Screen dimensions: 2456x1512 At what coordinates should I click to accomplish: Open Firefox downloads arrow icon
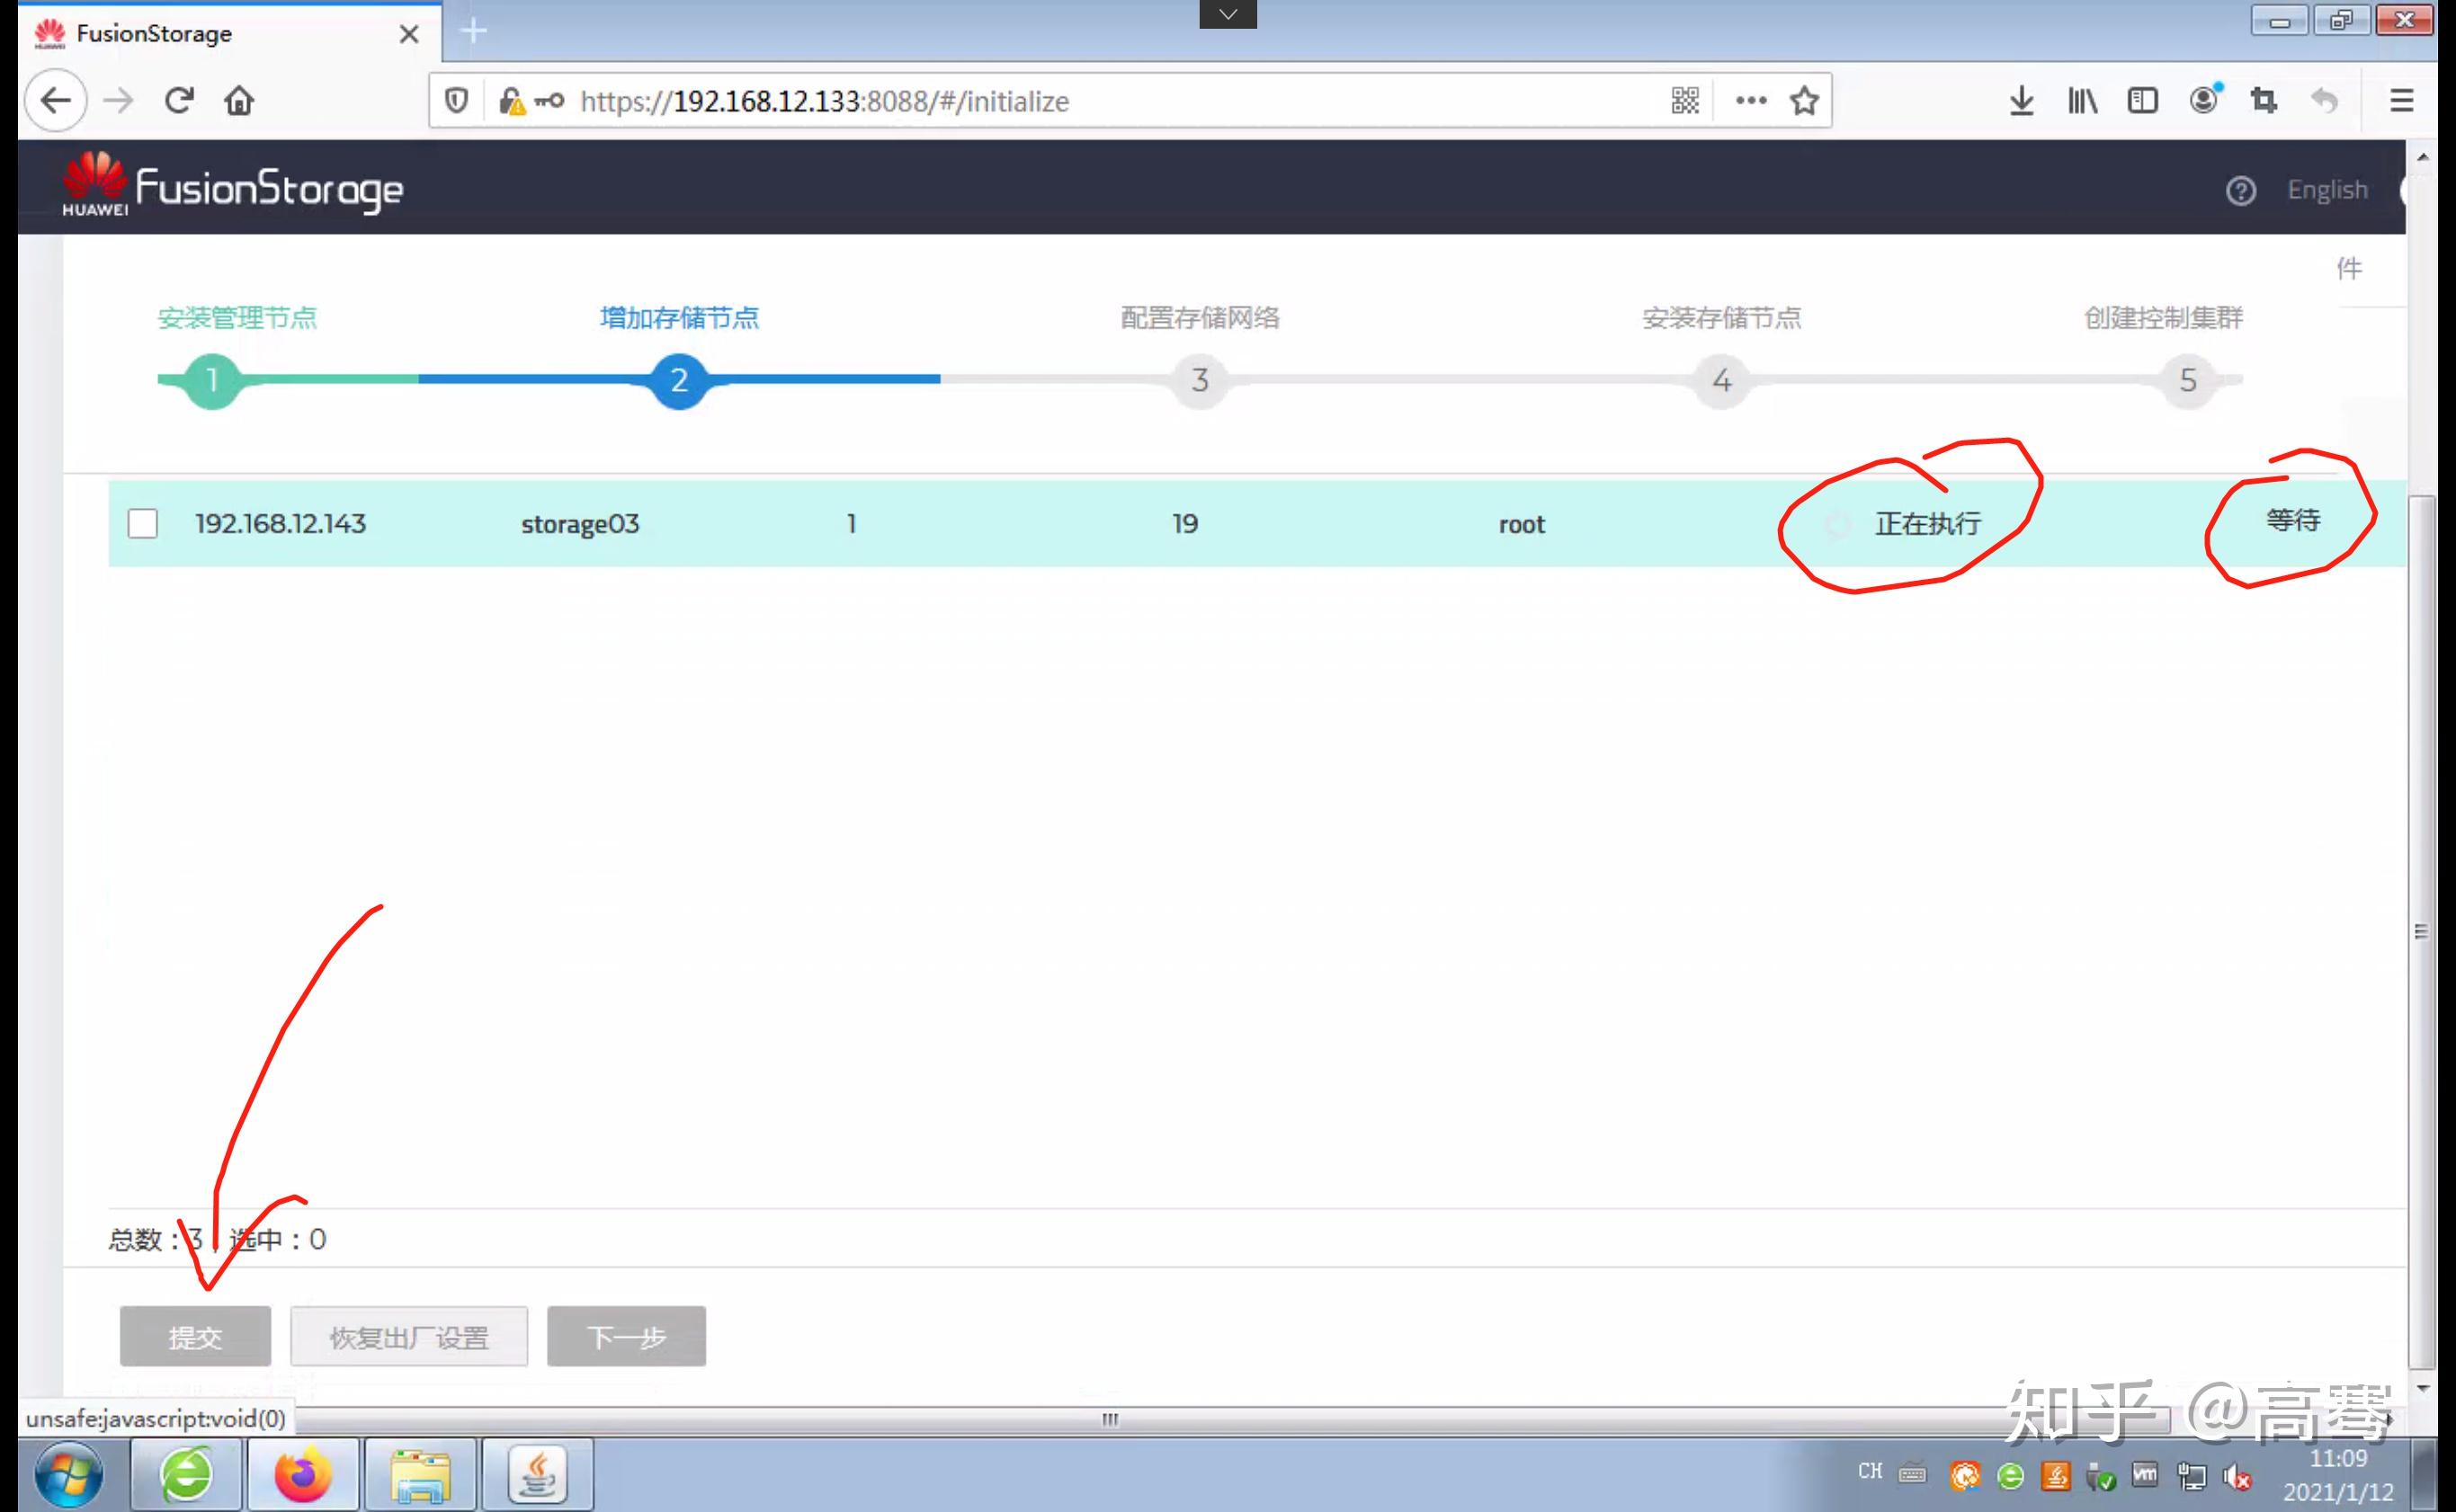pos(2021,101)
